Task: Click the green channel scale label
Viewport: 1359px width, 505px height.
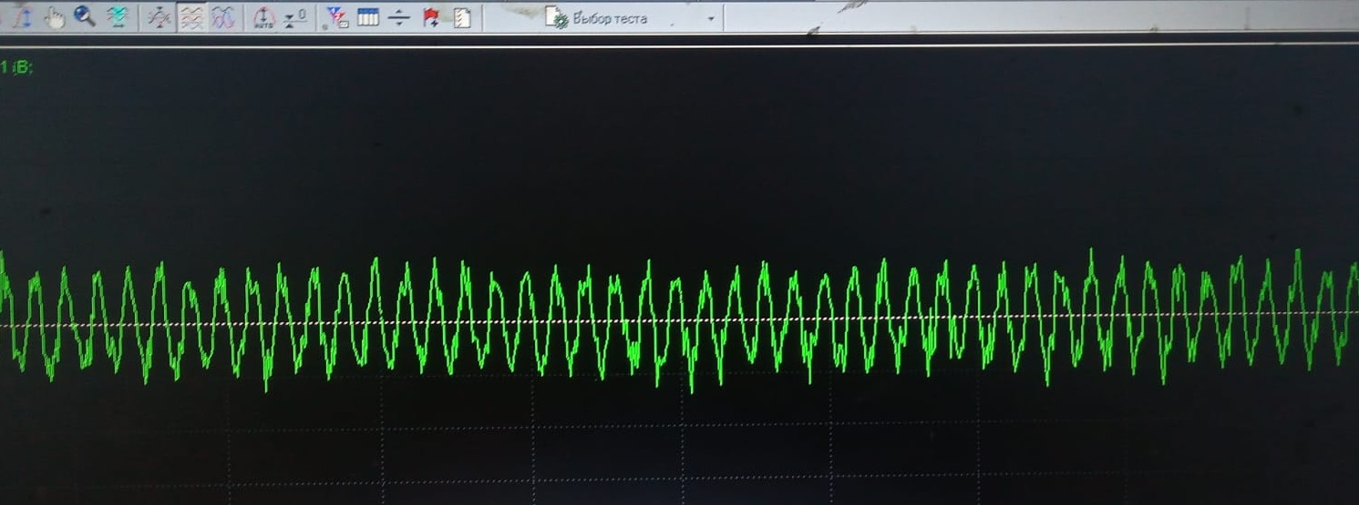Action: tap(16, 66)
